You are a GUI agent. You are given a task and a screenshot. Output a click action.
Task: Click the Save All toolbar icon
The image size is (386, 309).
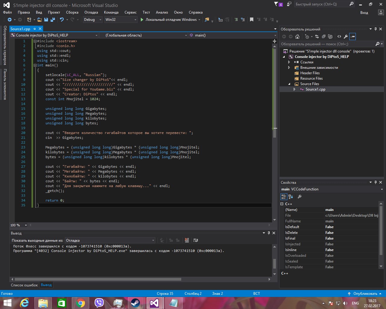point(53,20)
